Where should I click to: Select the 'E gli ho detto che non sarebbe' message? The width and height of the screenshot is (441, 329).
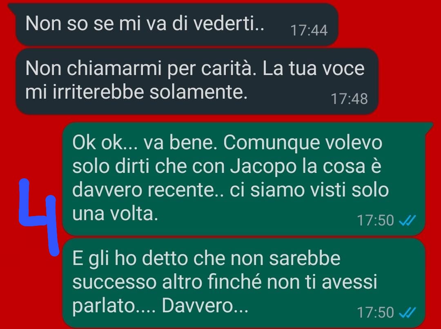tap(243, 283)
